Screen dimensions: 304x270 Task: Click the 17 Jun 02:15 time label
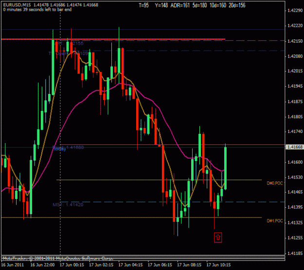pyautogui.click(x=101, y=265)
